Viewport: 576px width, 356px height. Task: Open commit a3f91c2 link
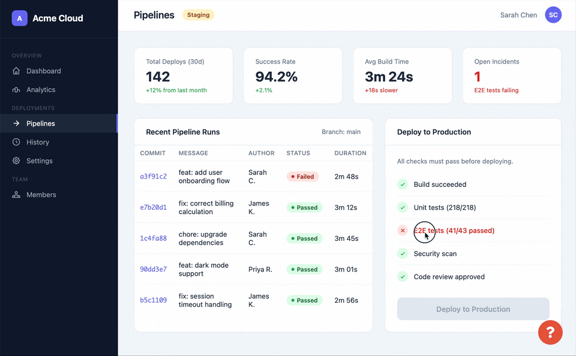154,177
